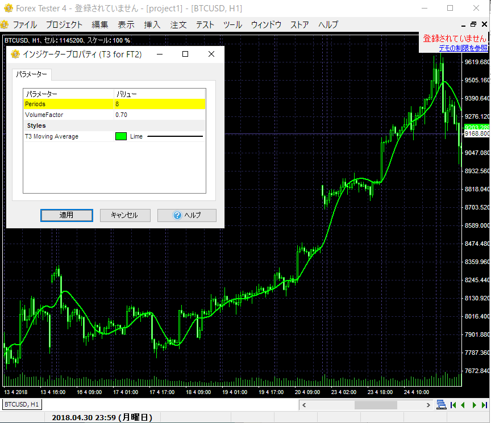The image size is (491, 423).
Task: Select the Periods parameter row label
Action: point(35,104)
